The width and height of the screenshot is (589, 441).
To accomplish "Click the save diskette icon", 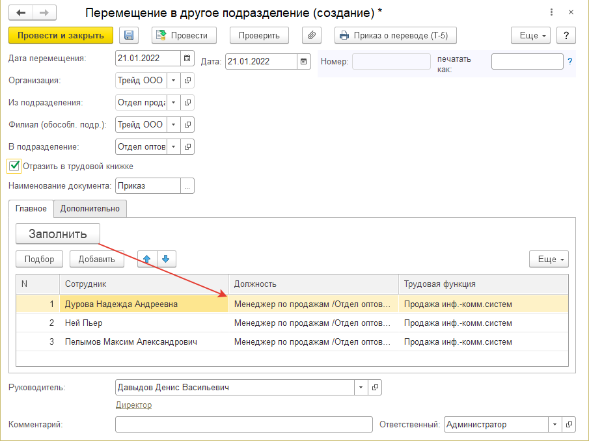I will [128, 36].
